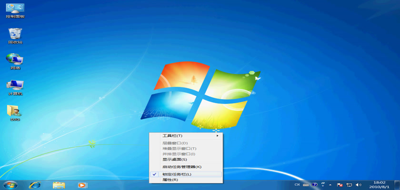Launch Windows Media Player from taskbar

82,185
